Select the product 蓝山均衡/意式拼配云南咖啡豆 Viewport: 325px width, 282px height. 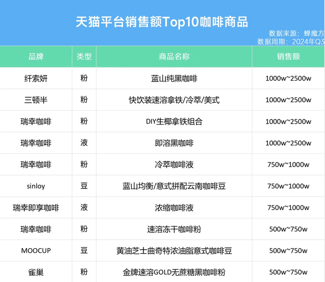pyautogui.click(x=174, y=186)
